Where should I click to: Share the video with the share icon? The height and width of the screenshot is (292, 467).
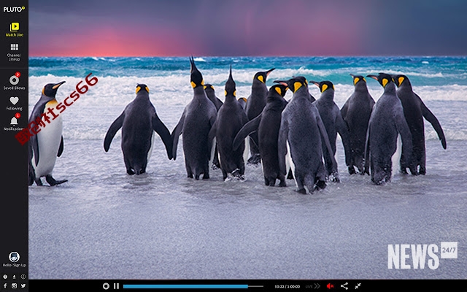tap(344, 286)
